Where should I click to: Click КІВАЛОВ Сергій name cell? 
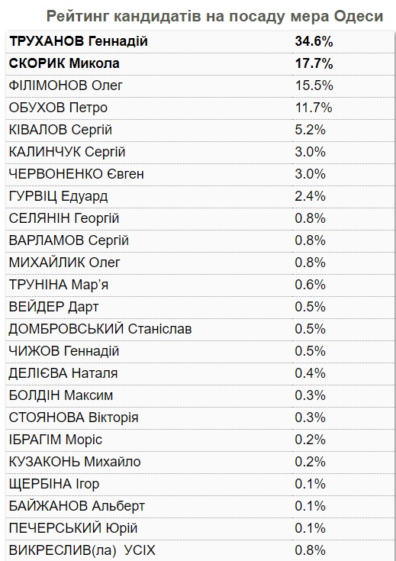tap(60, 130)
